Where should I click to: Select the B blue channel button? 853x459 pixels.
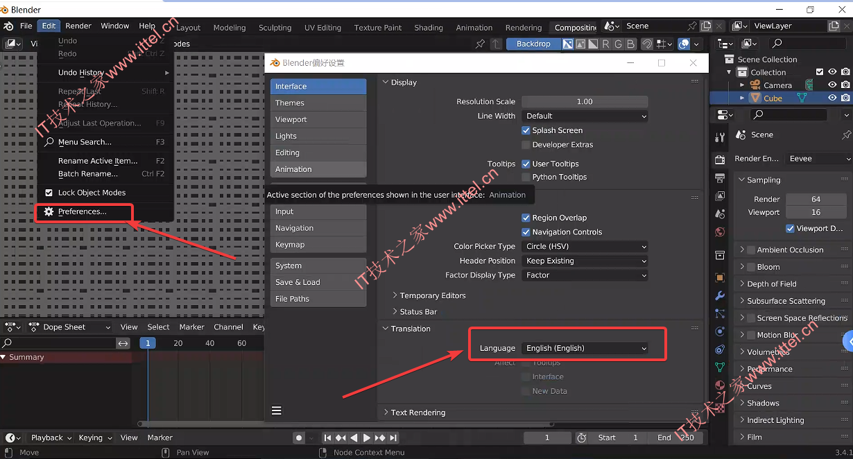[630, 44]
